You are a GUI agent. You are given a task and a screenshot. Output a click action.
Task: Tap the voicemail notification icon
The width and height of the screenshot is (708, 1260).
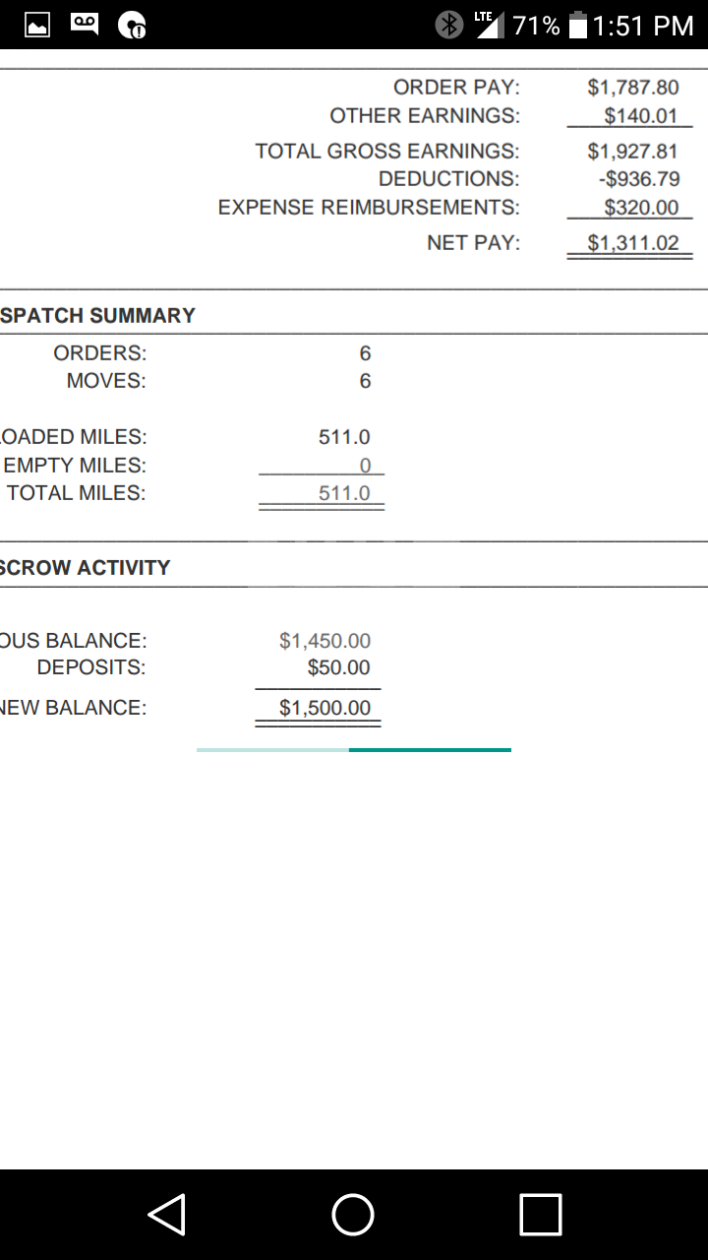[x=85, y=25]
